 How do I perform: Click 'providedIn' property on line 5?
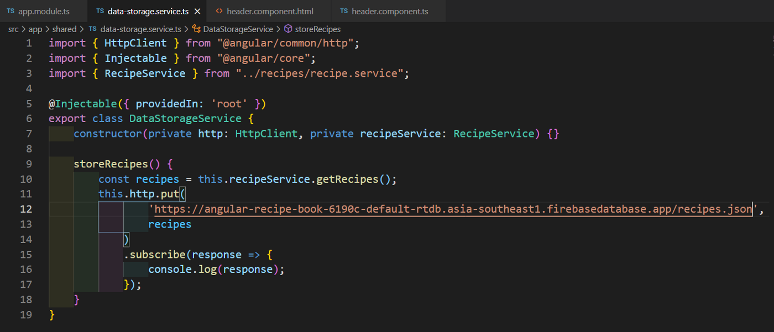tap(166, 103)
